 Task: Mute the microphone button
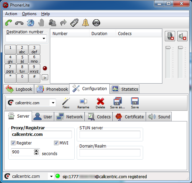tap(170, 36)
